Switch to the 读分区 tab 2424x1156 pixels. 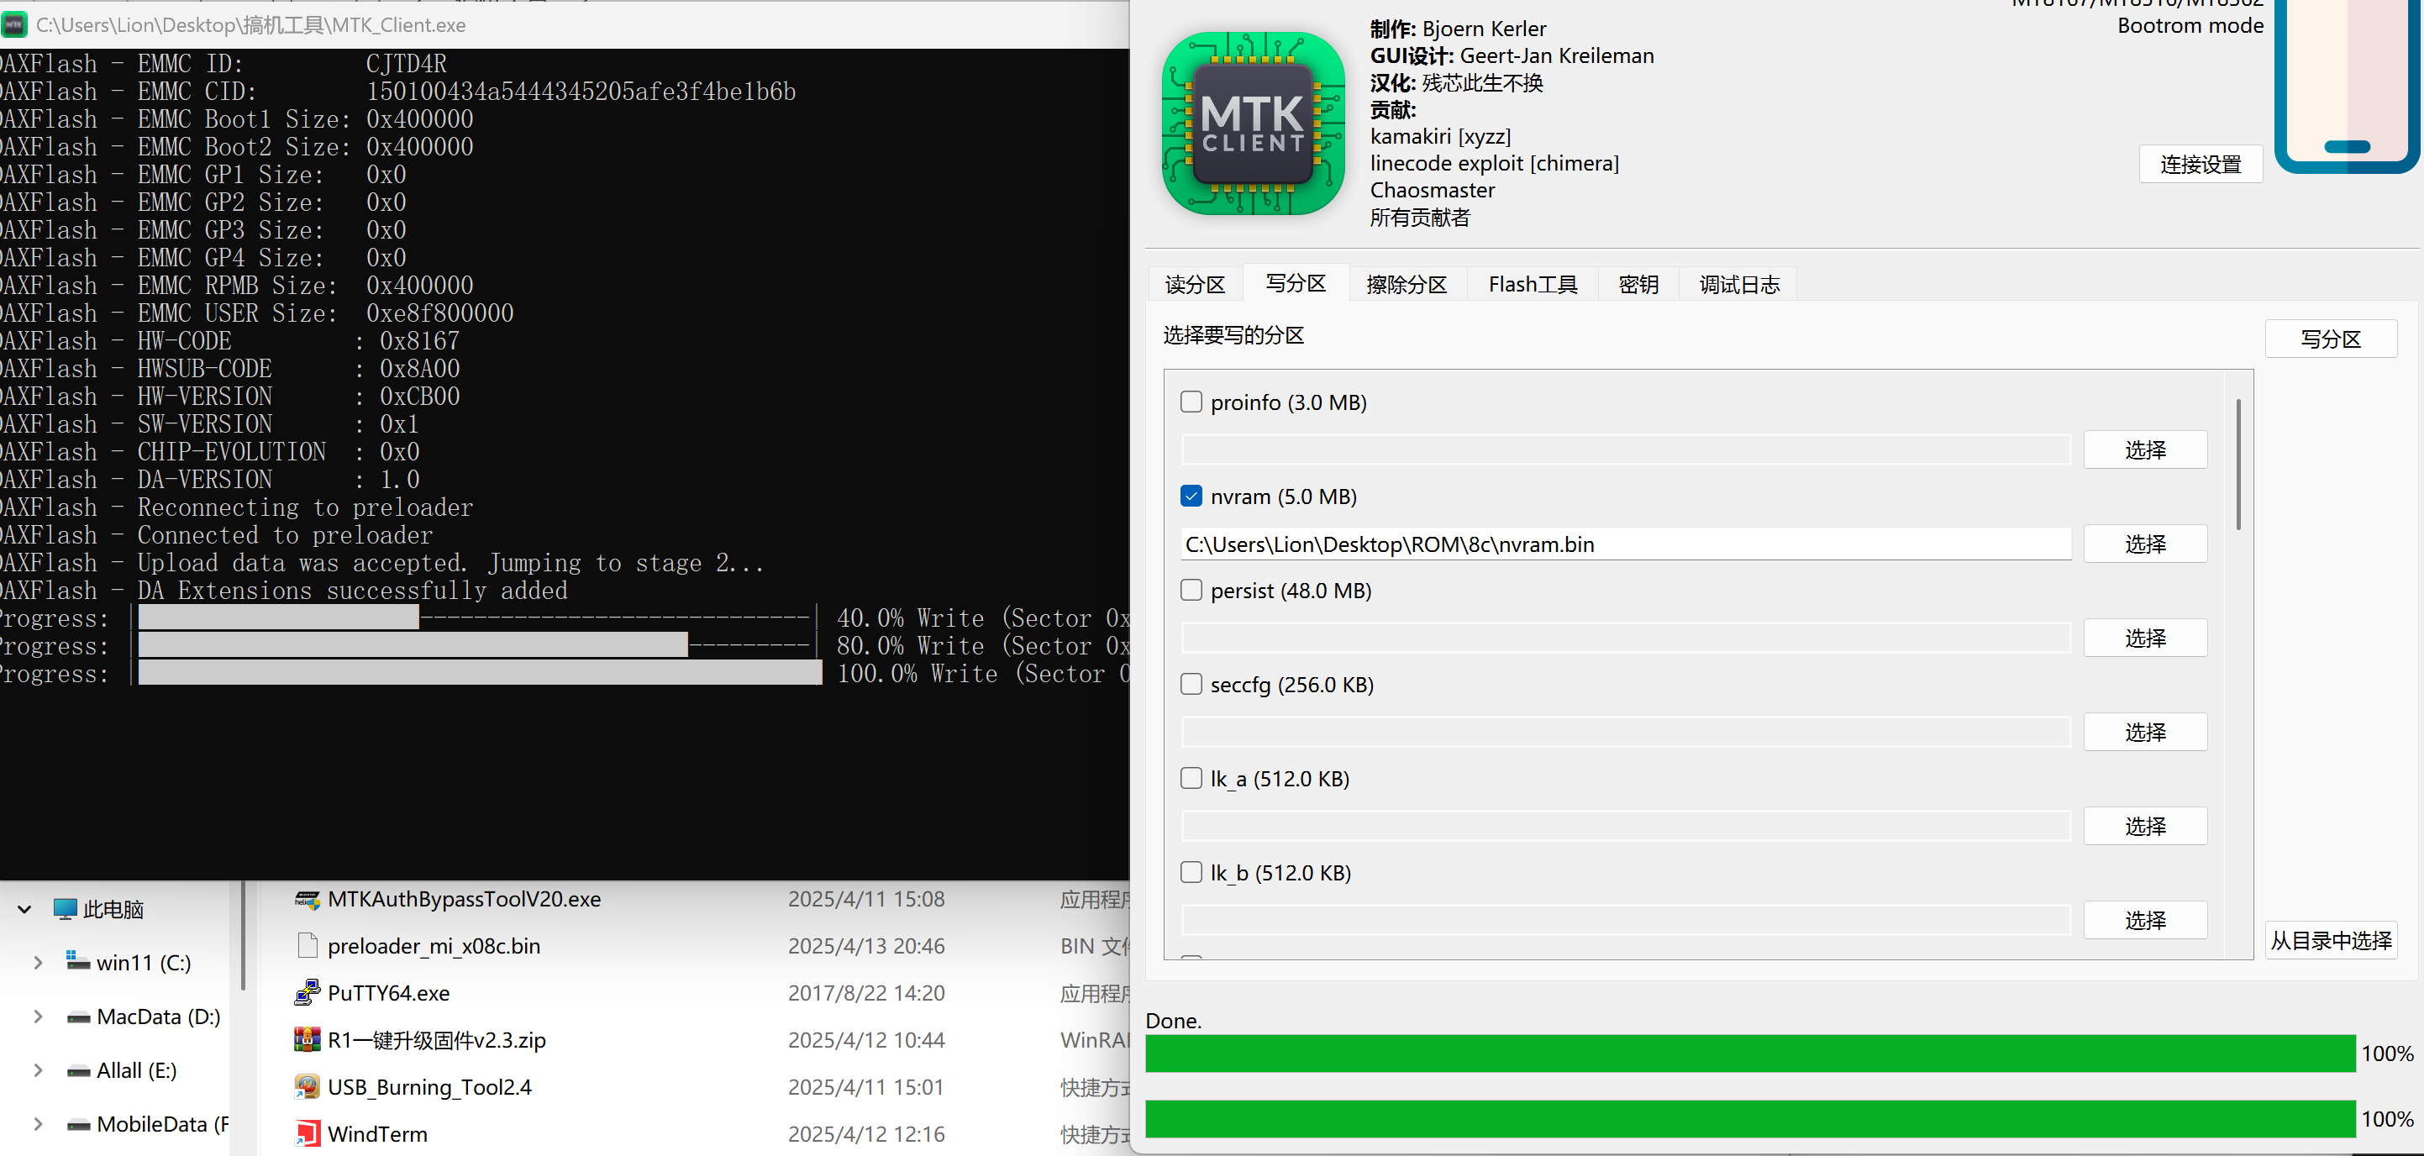tap(1194, 284)
